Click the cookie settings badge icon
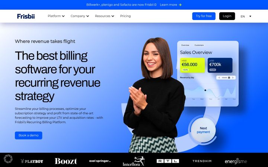This screenshot has height=167, width=268. [x=8, y=159]
